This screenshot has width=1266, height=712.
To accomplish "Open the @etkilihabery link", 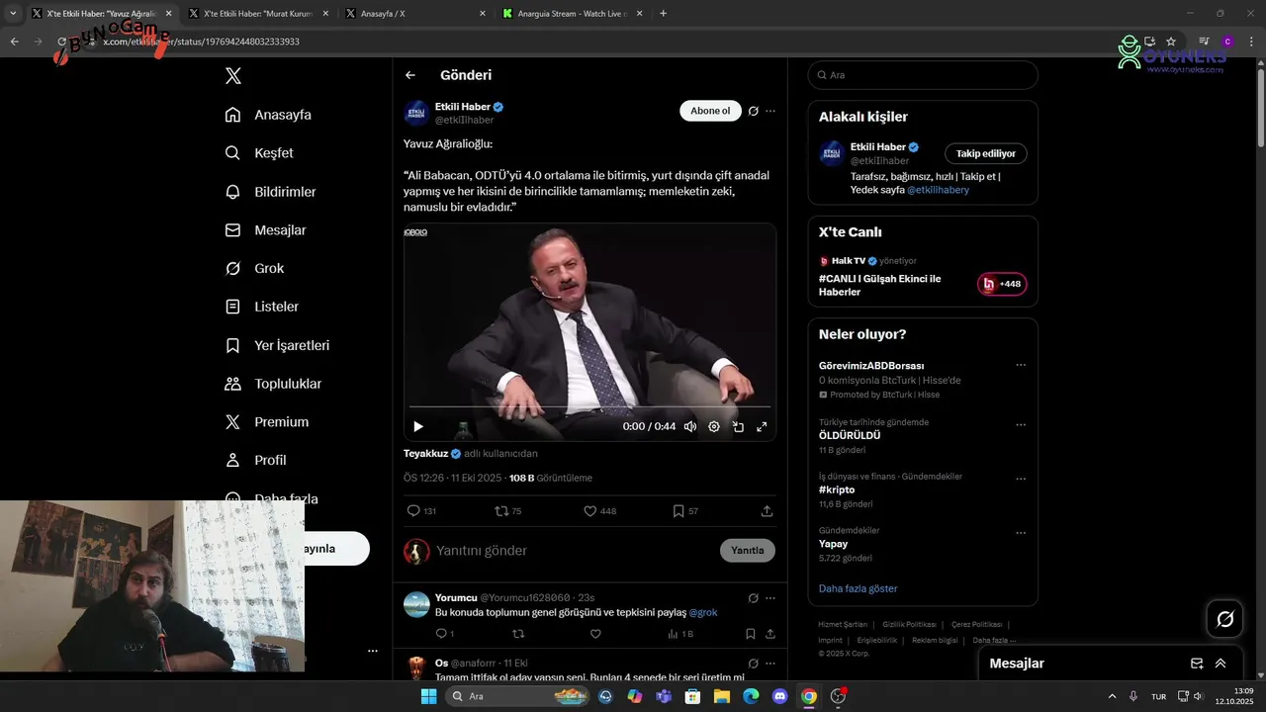I will 938,190.
